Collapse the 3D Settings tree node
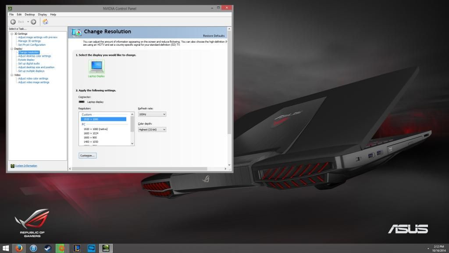Image resolution: width=449 pixels, height=253 pixels. (12, 34)
